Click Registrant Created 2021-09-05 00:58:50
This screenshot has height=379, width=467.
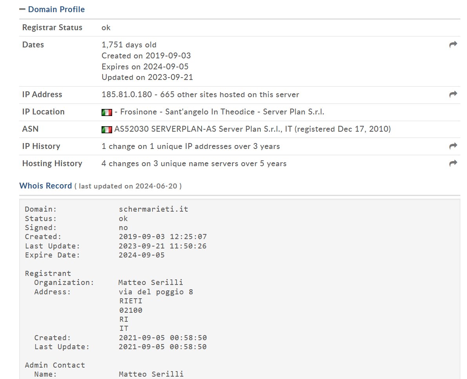(x=163, y=337)
